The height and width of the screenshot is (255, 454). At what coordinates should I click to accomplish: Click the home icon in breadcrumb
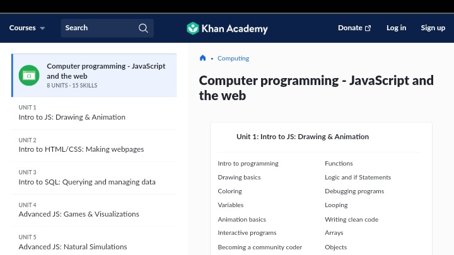click(x=202, y=59)
